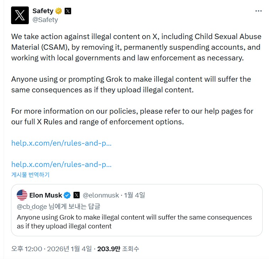Click the gold verified badge beside Safety
This screenshot has width=269, height=259.
[59, 11]
